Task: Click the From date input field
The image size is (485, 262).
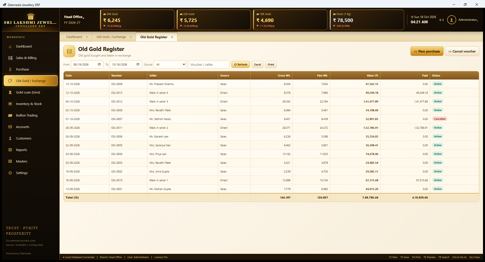Action: (x=87, y=64)
